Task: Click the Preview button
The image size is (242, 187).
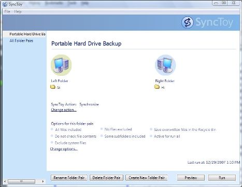Action: tap(191, 178)
